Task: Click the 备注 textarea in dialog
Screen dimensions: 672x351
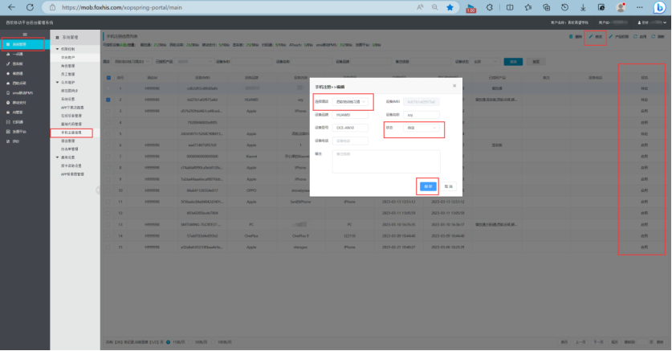Action: (x=386, y=161)
